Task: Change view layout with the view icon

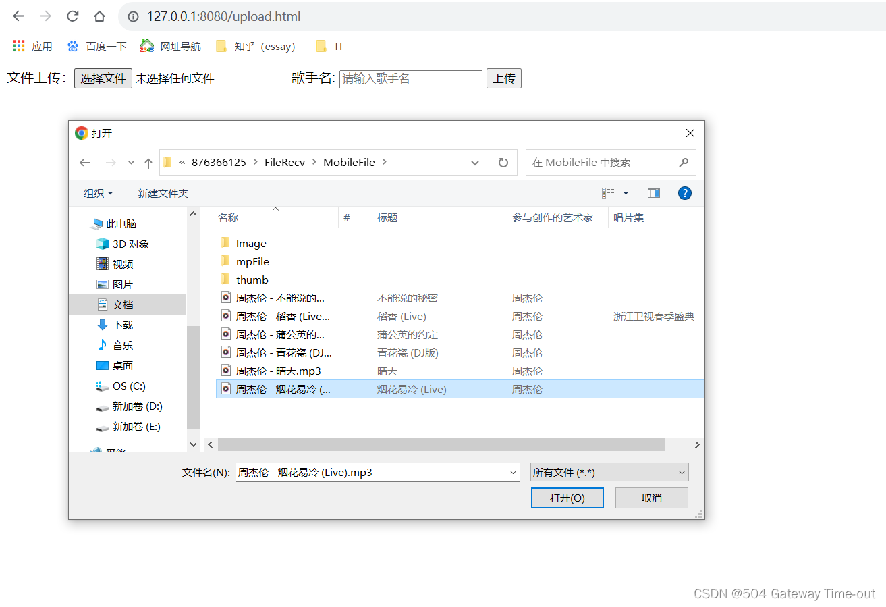Action: click(609, 193)
